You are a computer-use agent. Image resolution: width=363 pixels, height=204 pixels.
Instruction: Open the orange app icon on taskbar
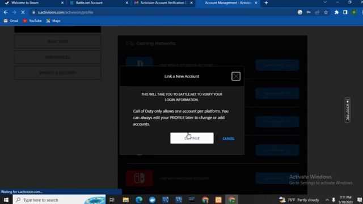(218, 199)
